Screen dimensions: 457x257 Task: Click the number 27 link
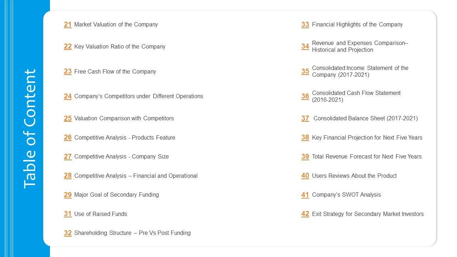pos(68,156)
